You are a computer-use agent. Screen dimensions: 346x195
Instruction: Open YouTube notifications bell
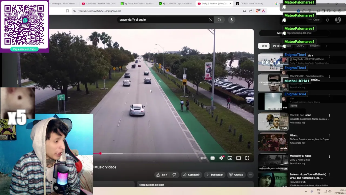click(327, 20)
